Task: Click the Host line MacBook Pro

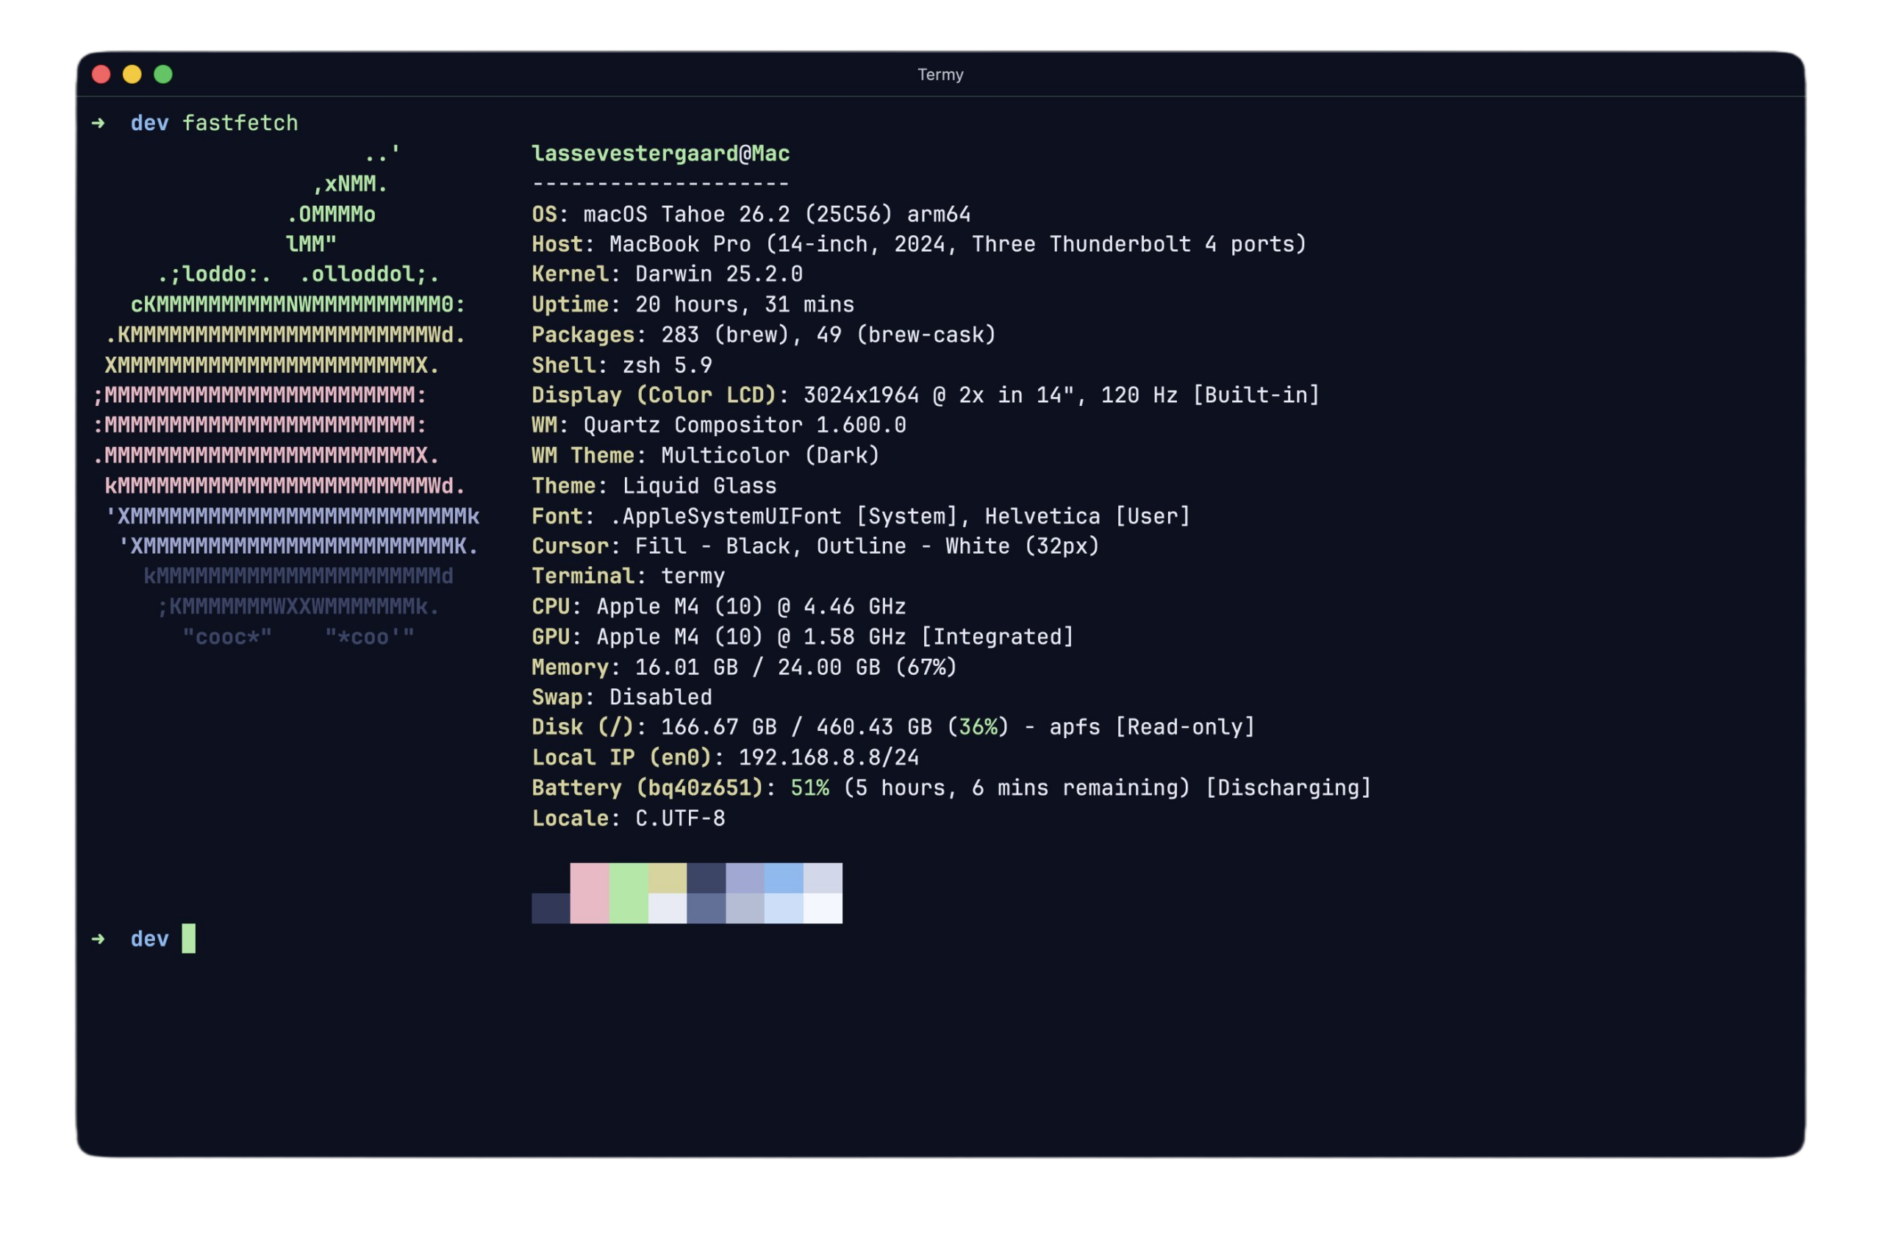Action: click(920, 244)
